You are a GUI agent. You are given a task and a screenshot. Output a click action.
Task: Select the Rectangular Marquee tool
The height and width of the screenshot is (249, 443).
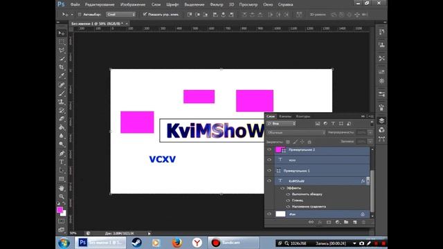point(62,42)
